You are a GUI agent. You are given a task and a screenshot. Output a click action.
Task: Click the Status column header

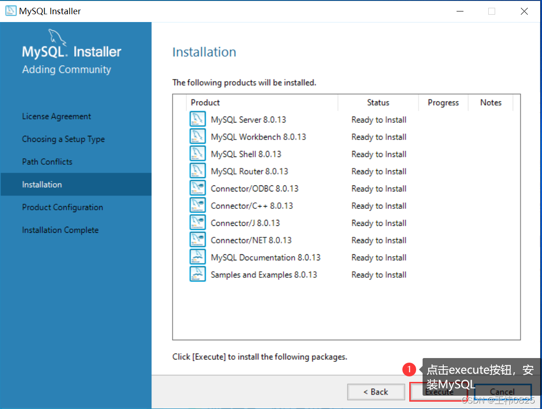(378, 103)
